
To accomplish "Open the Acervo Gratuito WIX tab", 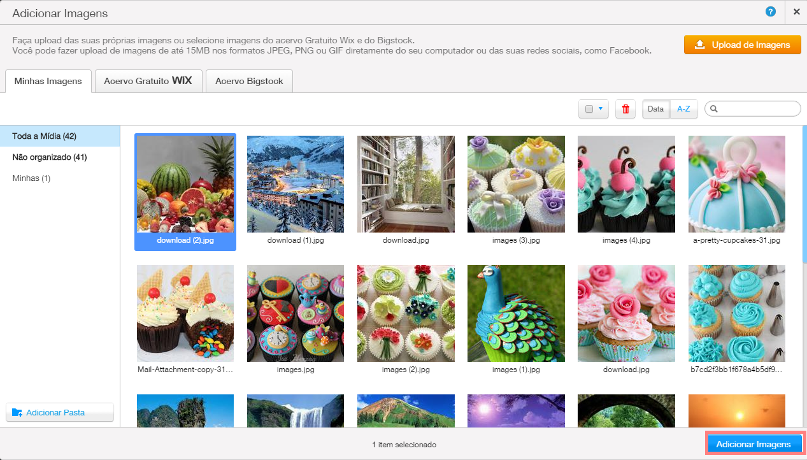I will pos(148,82).
